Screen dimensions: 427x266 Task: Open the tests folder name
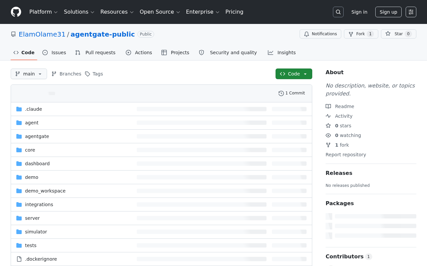point(31,245)
